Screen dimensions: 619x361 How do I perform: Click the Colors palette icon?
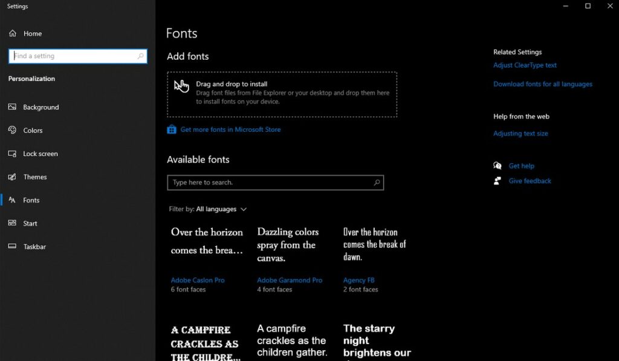pyautogui.click(x=13, y=130)
